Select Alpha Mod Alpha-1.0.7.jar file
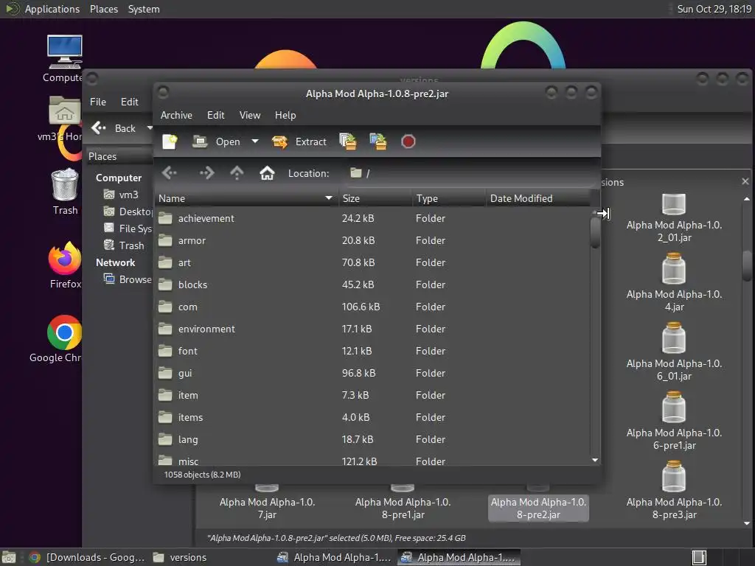755x566 pixels. tap(267, 503)
